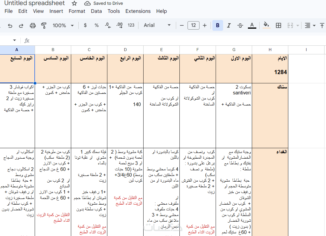This screenshot has height=236, width=326.
Task: Select the cell containing santiveri
Action: pyautogui.click(x=234, y=116)
